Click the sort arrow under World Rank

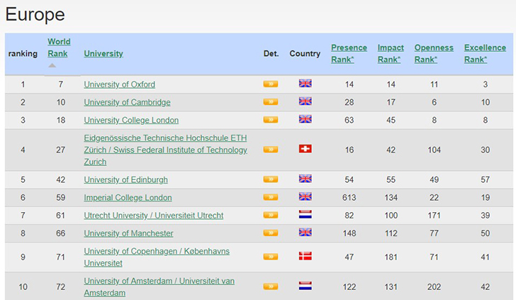tap(52, 66)
